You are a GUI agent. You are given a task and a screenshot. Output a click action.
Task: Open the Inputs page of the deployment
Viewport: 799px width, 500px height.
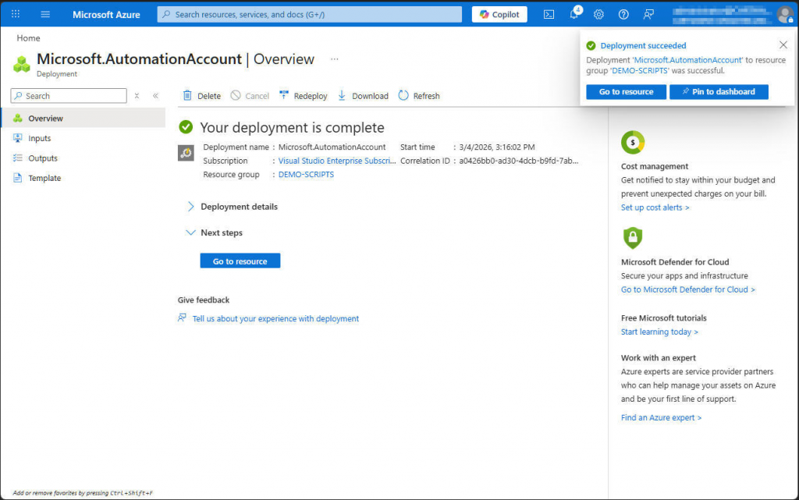tap(41, 139)
